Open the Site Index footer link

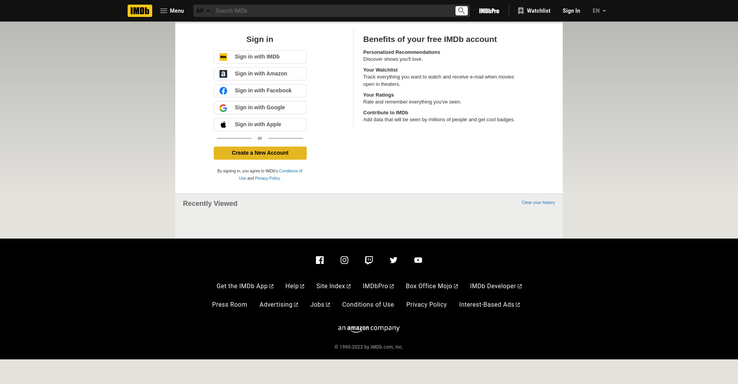pyautogui.click(x=333, y=286)
